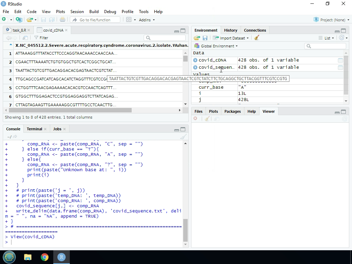Click the Create a project icon

19,20
